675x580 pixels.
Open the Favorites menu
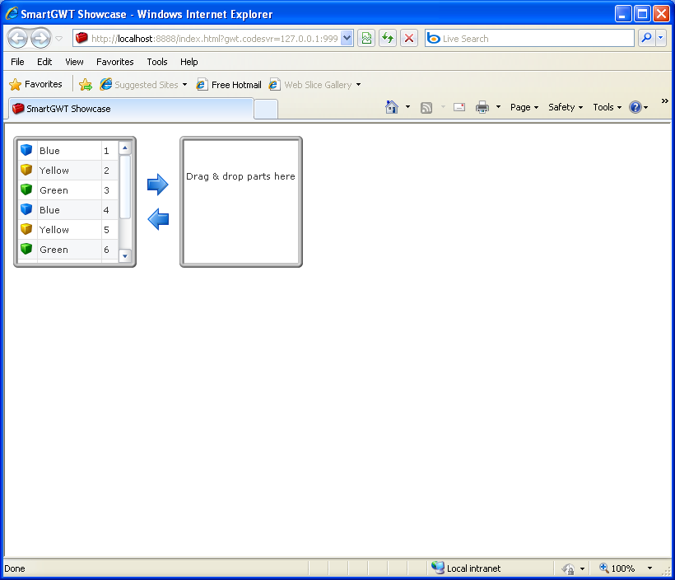pyautogui.click(x=115, y=62)
